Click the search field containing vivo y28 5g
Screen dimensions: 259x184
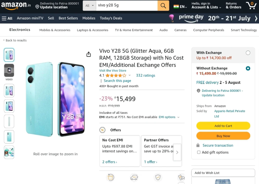127,6
